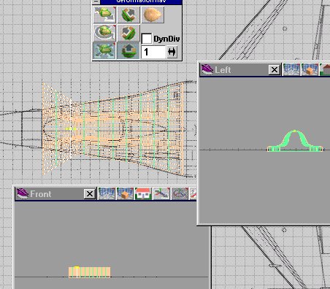Click the horizontal plane deformation icon with up arrow
The width and height of the screenshot is (330, 289).
point(128,50)
